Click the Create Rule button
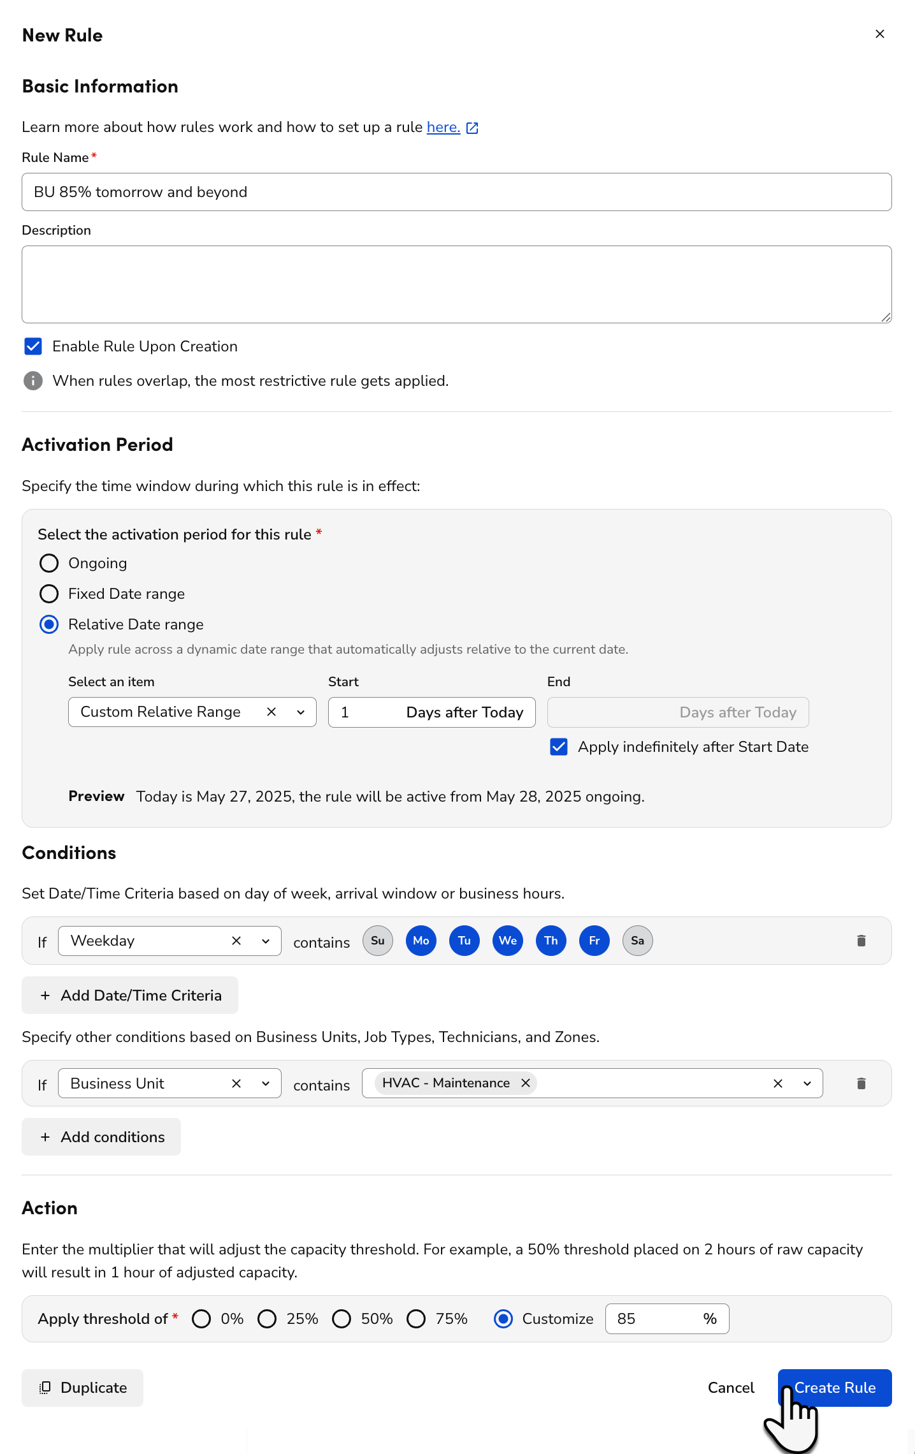915x1454 pixels. [834, 1388]
